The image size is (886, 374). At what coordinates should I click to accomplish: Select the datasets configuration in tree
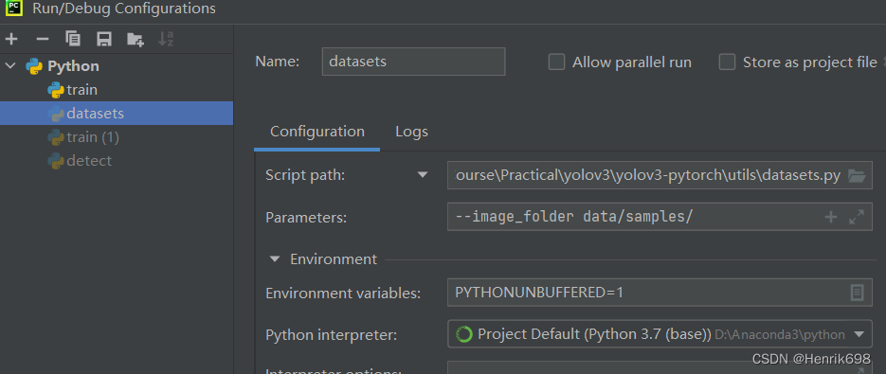pyautogui.click(x=117, y=114)
